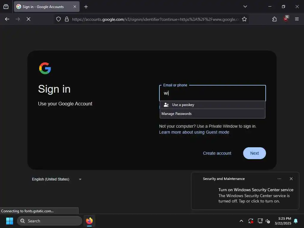Viewport: 304px width, 228px height.
Task: Click Firefox icon in the taskbar
Action: pyautogui.click(x=89, y=221)
